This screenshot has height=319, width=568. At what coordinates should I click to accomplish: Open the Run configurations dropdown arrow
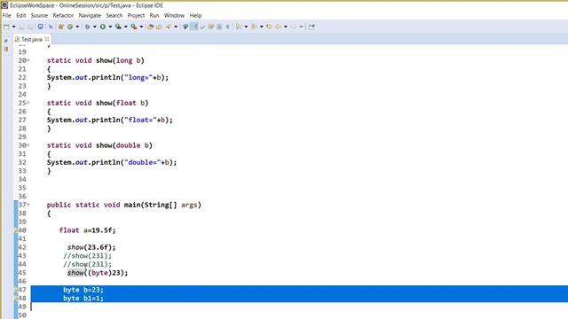[110, 27]
